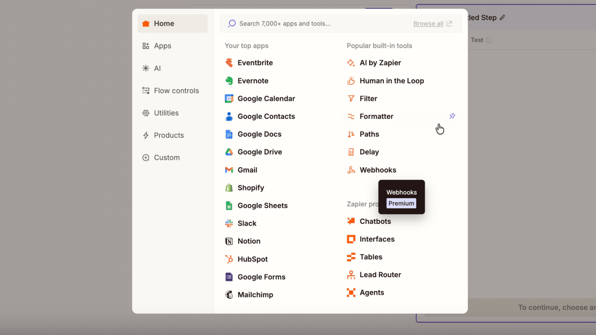Edit step name with pencil icon

point(503,17)
